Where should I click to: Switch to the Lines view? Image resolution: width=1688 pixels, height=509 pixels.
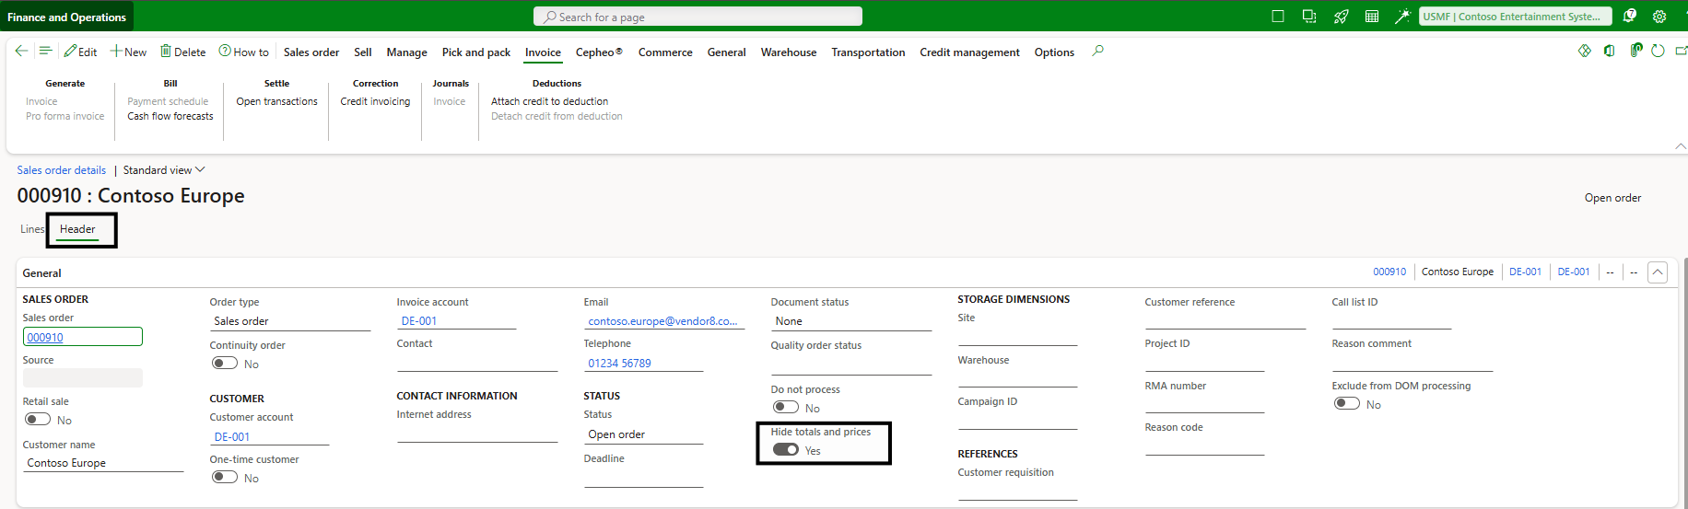point(31,229)
